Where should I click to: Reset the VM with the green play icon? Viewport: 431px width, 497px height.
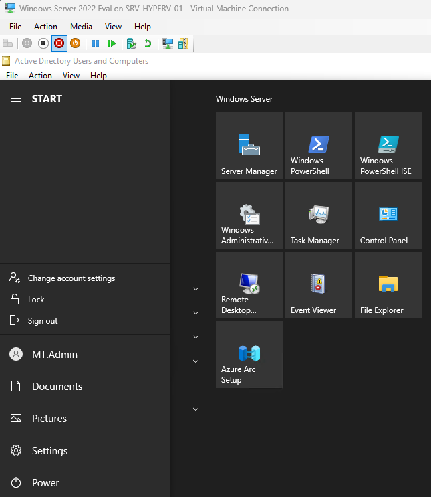tap(112, 43)
